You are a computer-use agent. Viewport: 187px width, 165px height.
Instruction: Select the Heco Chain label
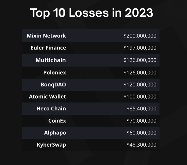(x=51, y=108)
